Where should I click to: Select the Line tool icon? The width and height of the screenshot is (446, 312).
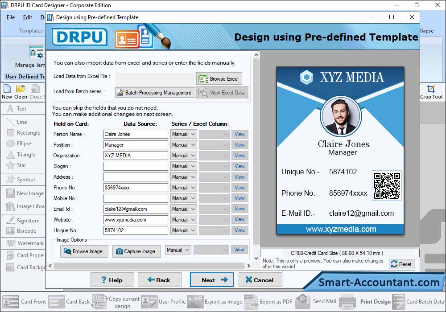(x=11, y=122)
